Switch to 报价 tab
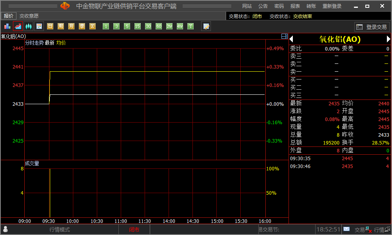392x235 pixels. [x=9, y=16]
